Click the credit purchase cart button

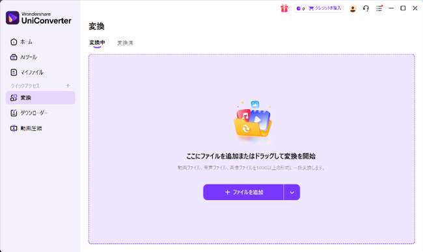pos(325,8)
